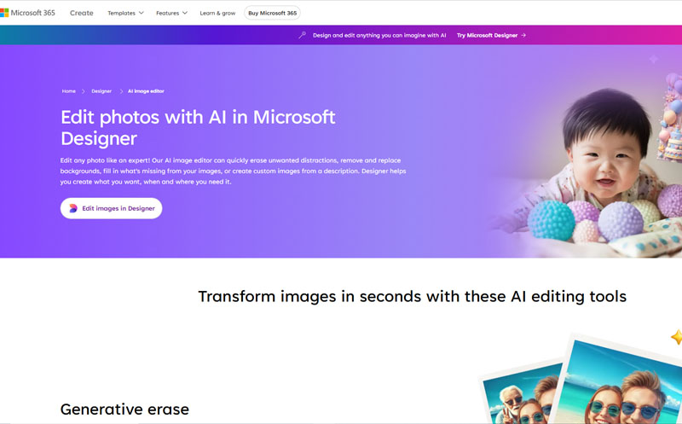Screen dimensions: 682x424
Task: Click the Buy Microsoft 365 button
Action: coord(272,13)
